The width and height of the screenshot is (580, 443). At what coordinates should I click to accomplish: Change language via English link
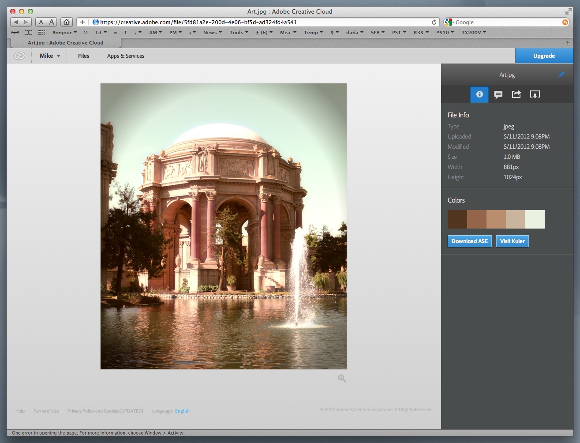(182, 411)
